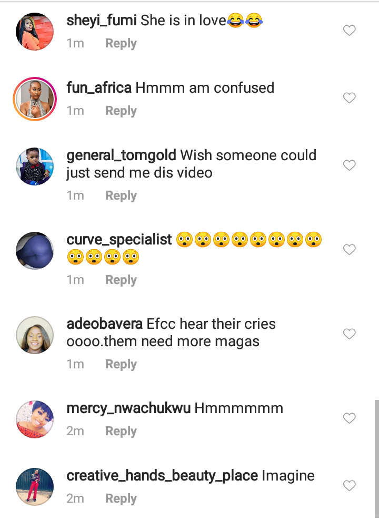Viewport: 379px width, 529px height.
Task: View fun_africa's story ring avatar
Action: [x=35, y=99]
